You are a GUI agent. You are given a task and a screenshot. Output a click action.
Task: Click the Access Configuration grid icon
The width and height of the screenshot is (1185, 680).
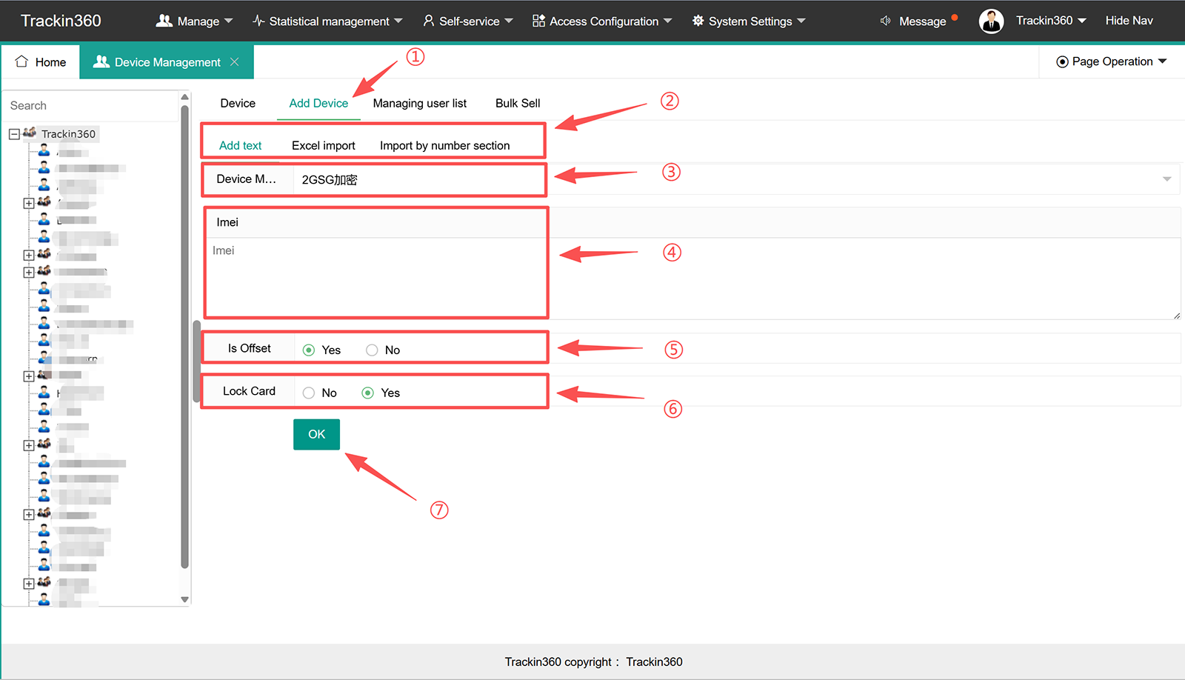tap(538, 21)
